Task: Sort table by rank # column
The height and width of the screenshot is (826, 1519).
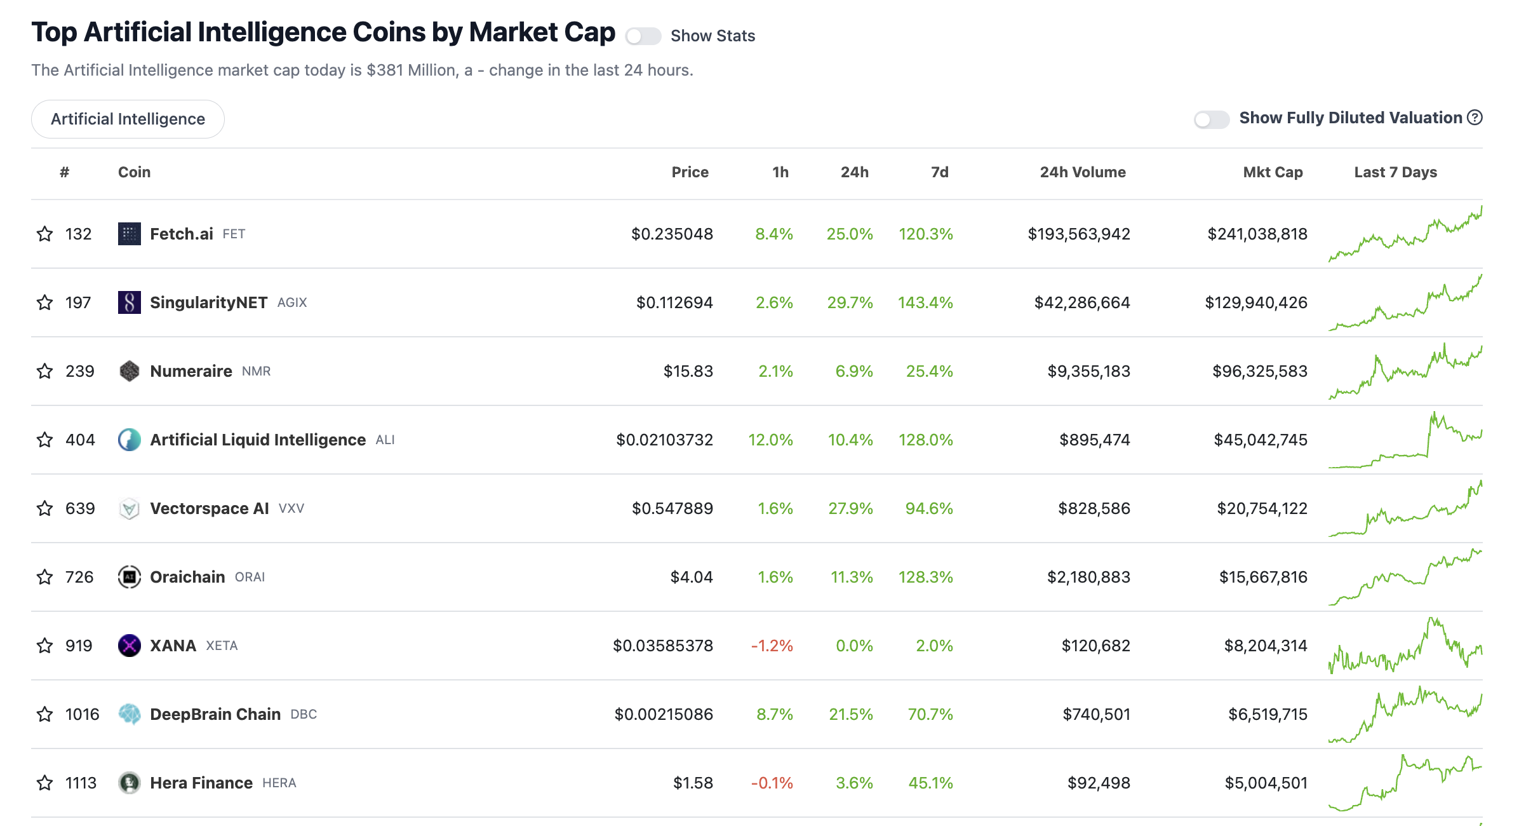Action: point(64,172)
